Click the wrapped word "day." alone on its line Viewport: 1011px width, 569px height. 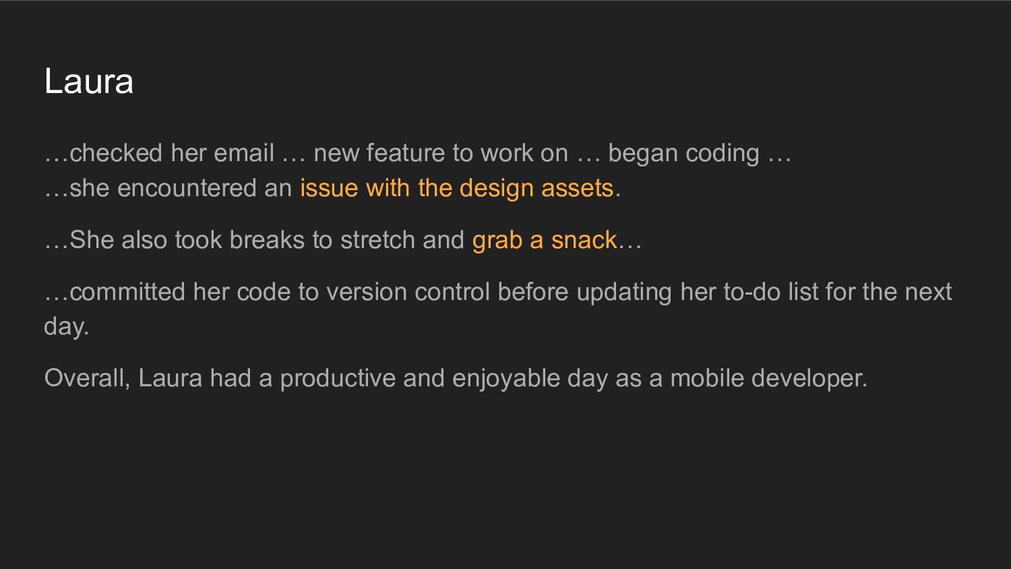pos(67,327)
